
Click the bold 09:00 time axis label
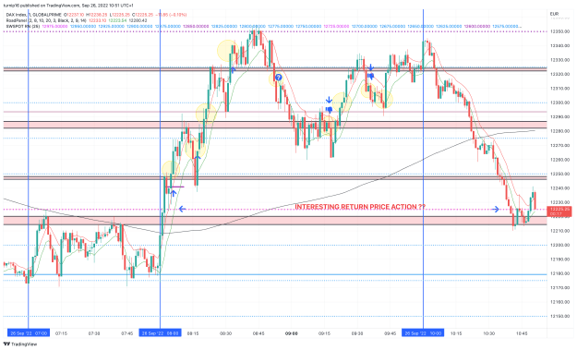click(292, 333)
